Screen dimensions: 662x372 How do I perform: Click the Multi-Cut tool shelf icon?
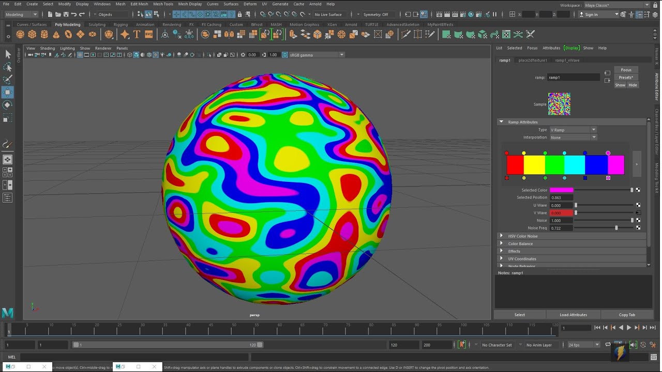[x=405, y=35]
